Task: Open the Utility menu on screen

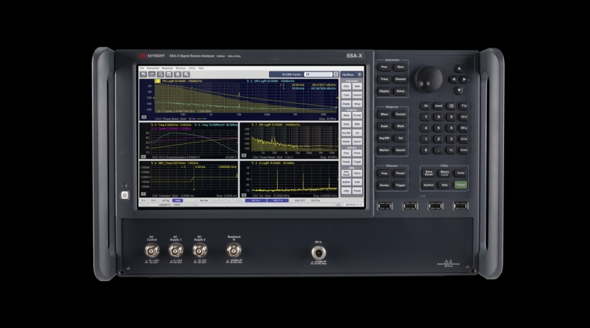Action: [x=192, y=68]
